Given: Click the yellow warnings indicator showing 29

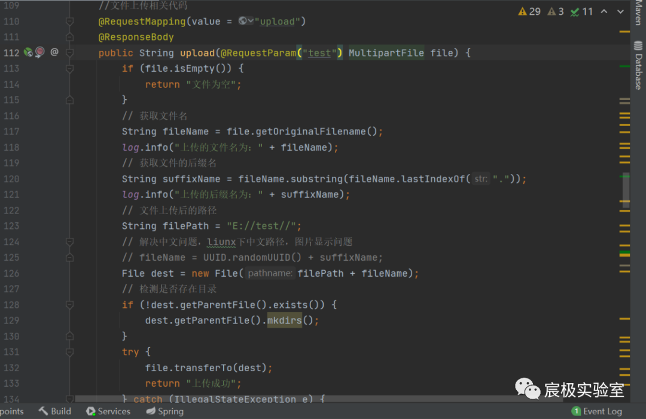Looking at the screenshot, I should tap(529, 11).
